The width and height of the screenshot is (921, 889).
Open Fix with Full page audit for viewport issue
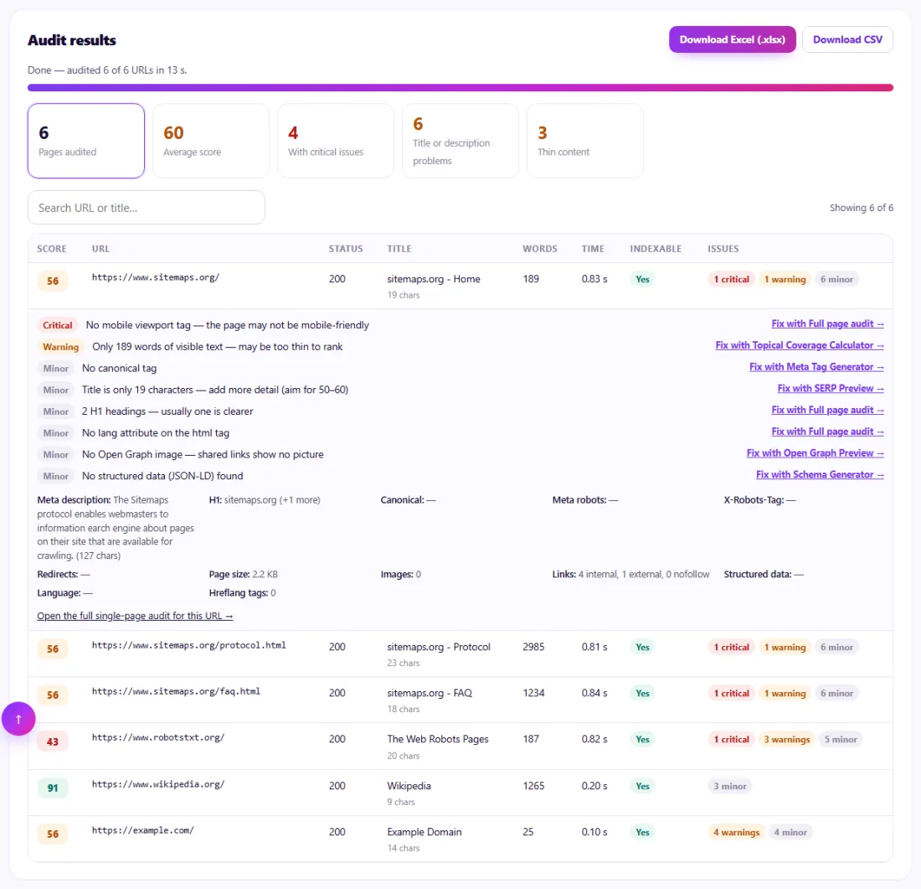(827, 324)
